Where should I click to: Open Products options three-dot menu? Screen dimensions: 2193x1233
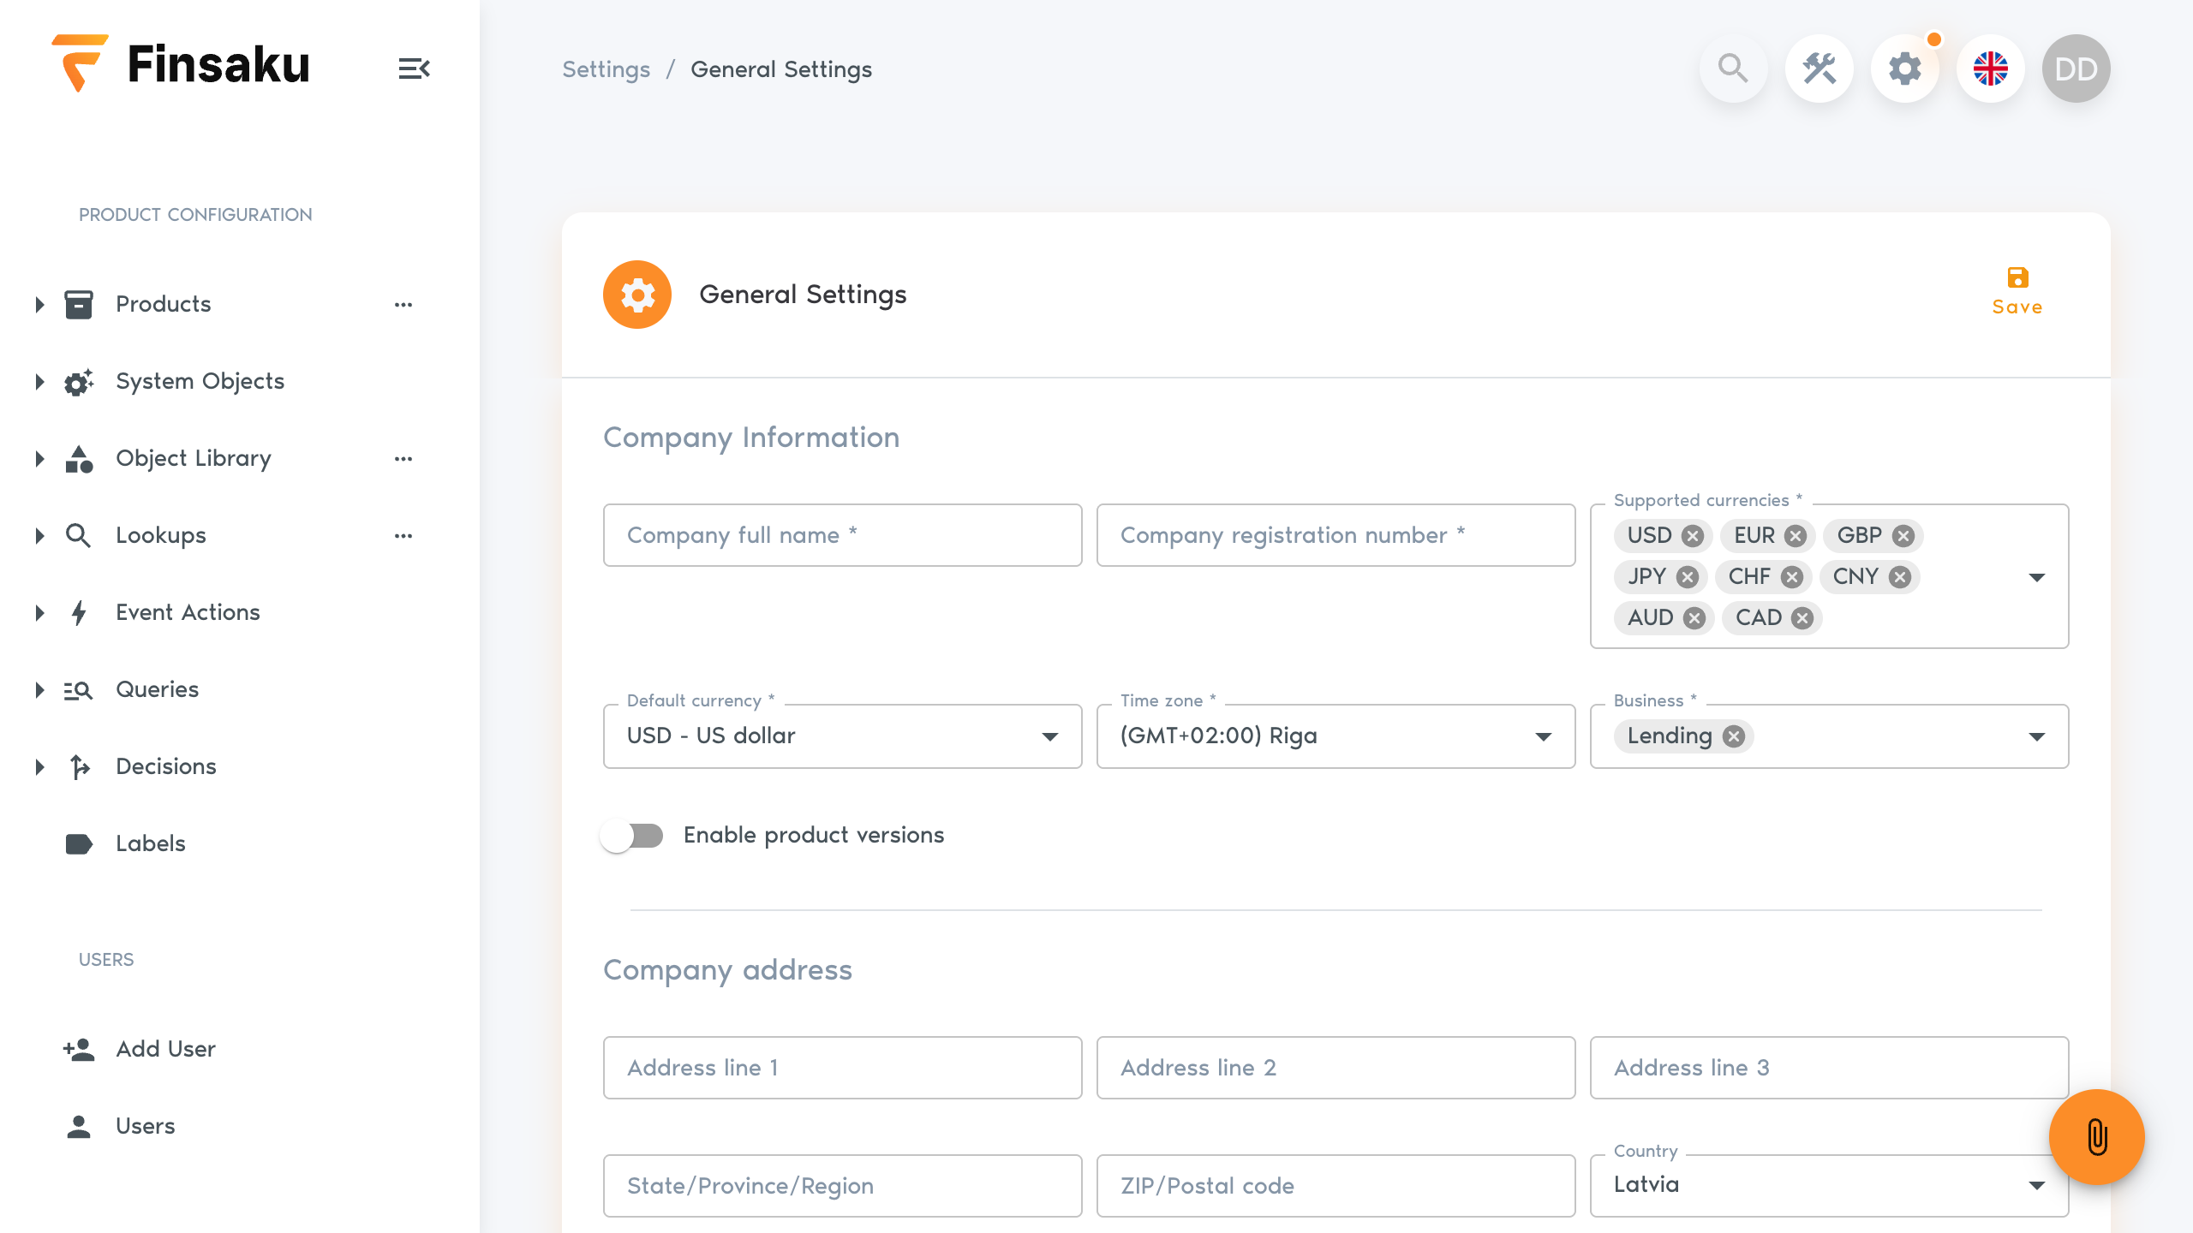(403, 305)
